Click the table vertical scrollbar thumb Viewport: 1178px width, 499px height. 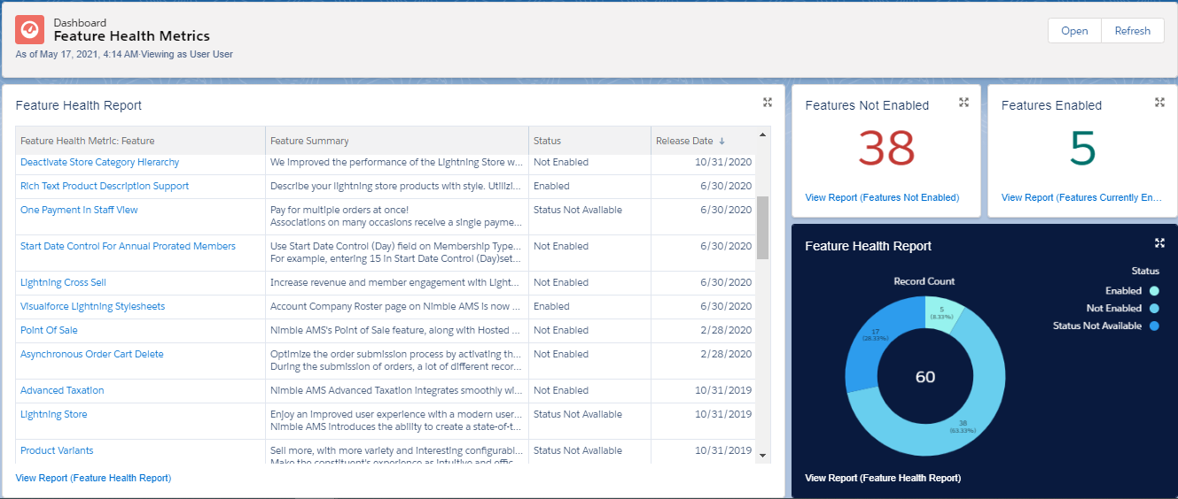tap(762, 227)
